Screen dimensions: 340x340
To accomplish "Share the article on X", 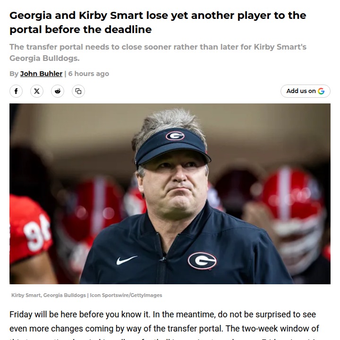I will pos(37,91).
